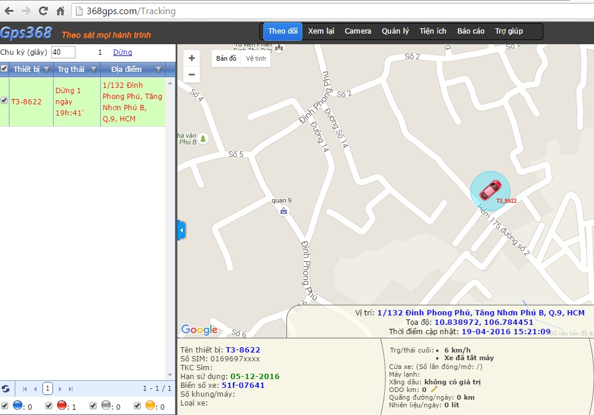Zoom in the map with plus button
The height and width of the screenshot is (415, 594).
192,58
